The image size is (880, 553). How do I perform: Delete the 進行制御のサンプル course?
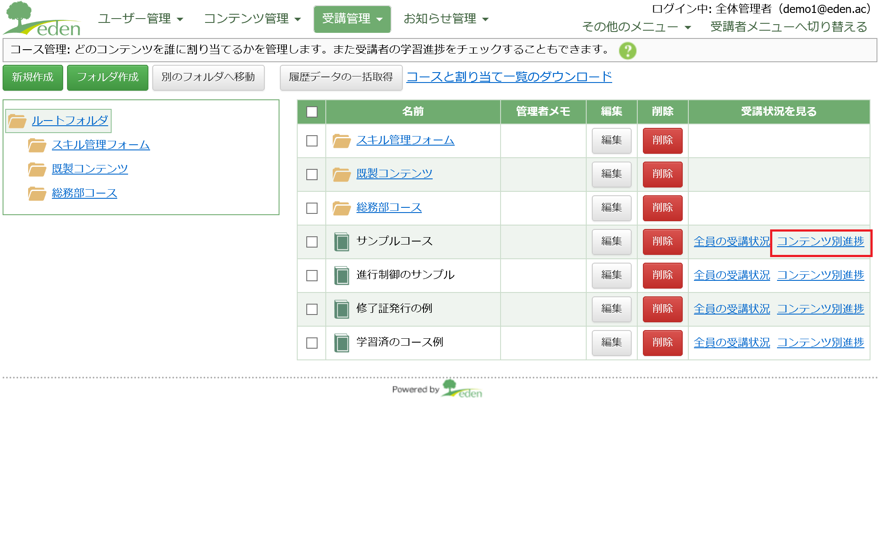point(662,275)
